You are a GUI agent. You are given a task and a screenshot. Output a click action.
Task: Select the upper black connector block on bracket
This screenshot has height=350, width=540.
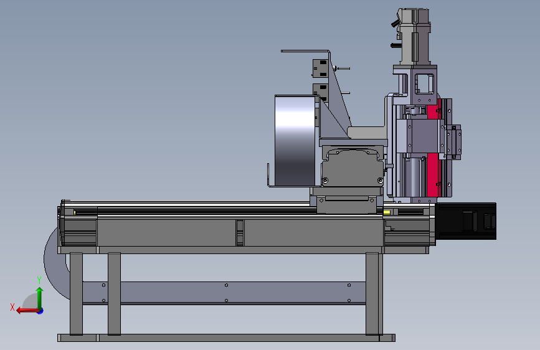pos(320,69)
